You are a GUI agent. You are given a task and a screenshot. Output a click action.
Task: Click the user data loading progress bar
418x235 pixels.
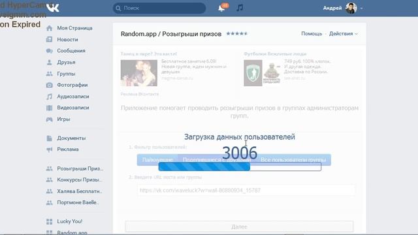240,167
